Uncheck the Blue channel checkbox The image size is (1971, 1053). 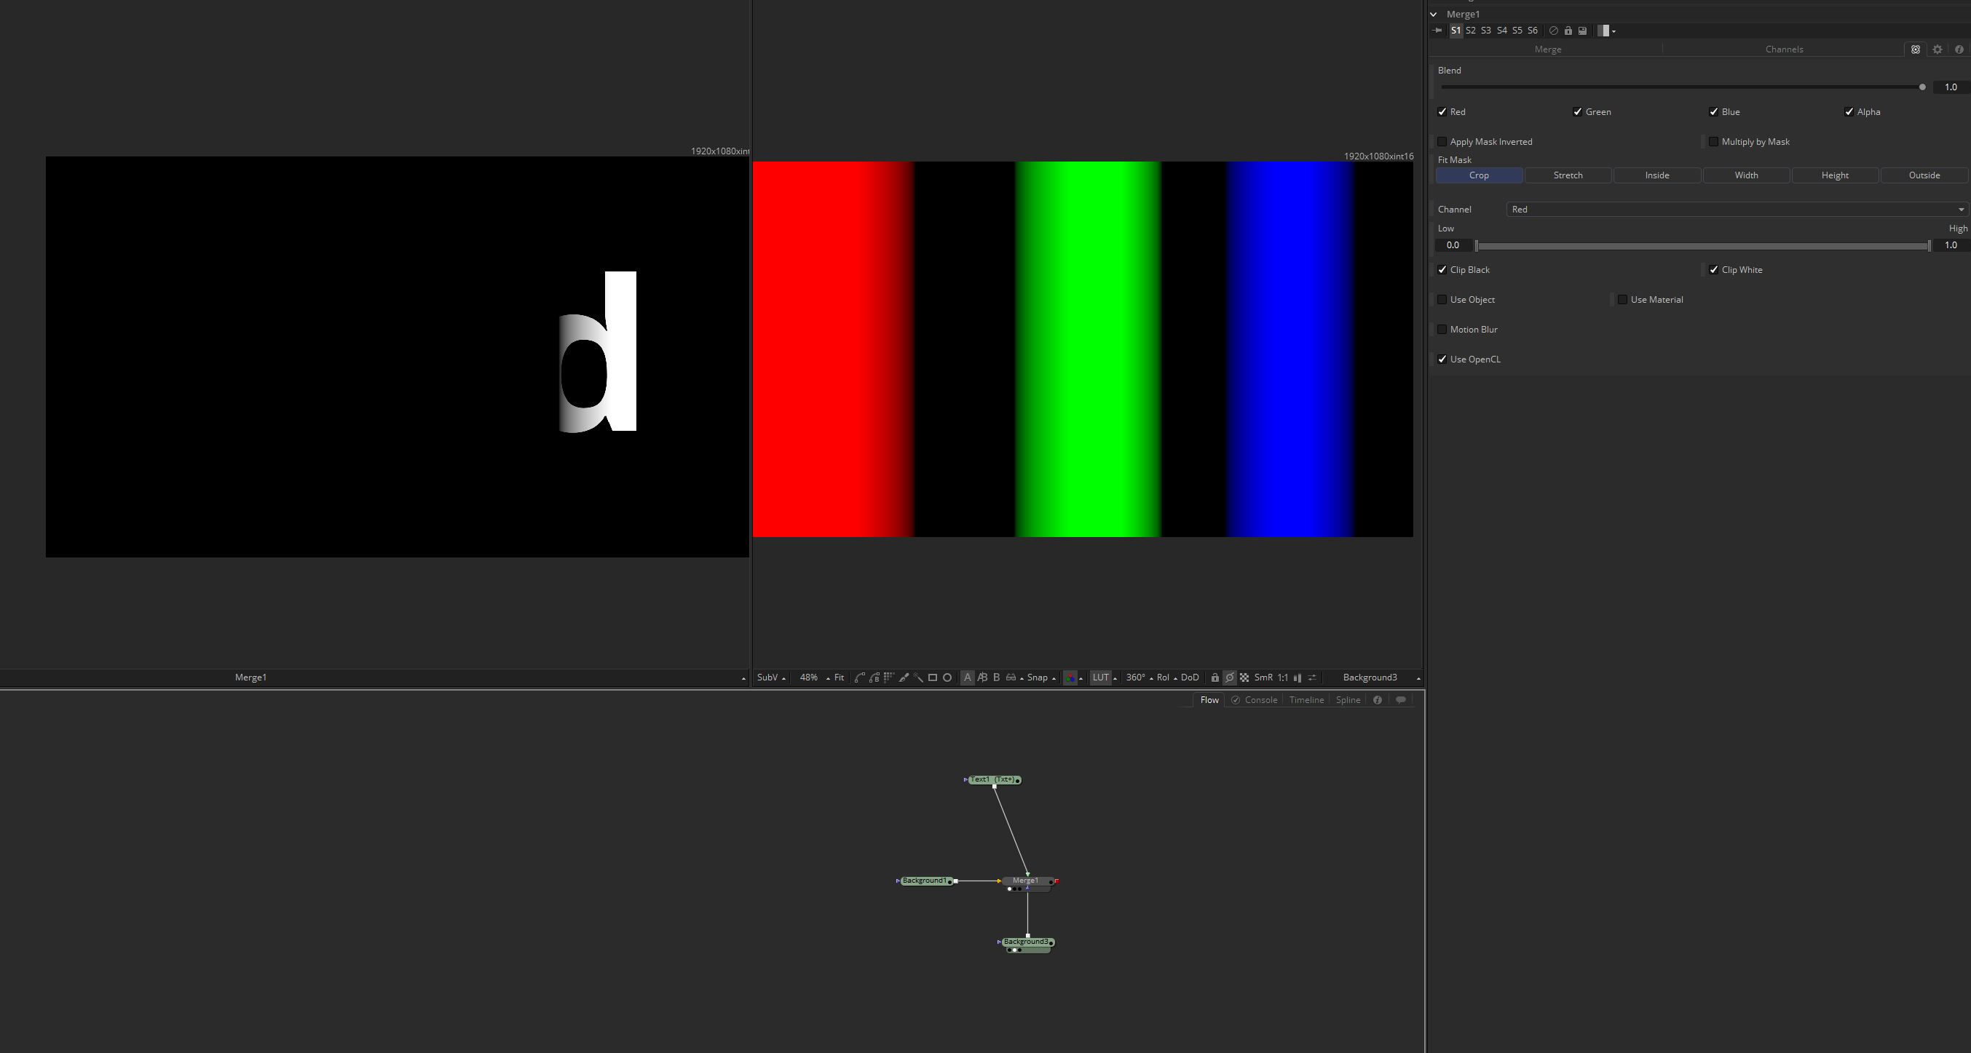(1714, 111)
